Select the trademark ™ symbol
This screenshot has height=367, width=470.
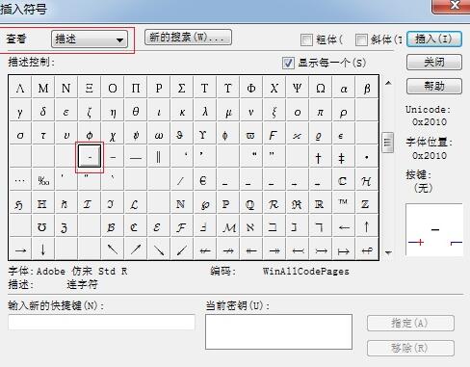tap(343, 203)
